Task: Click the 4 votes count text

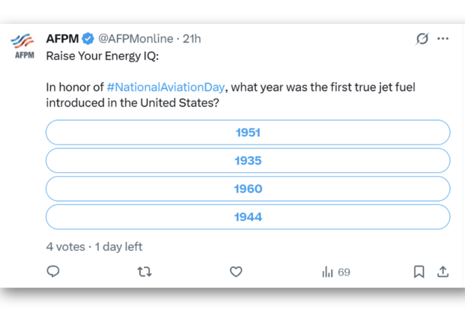Action: click(65, 247)
